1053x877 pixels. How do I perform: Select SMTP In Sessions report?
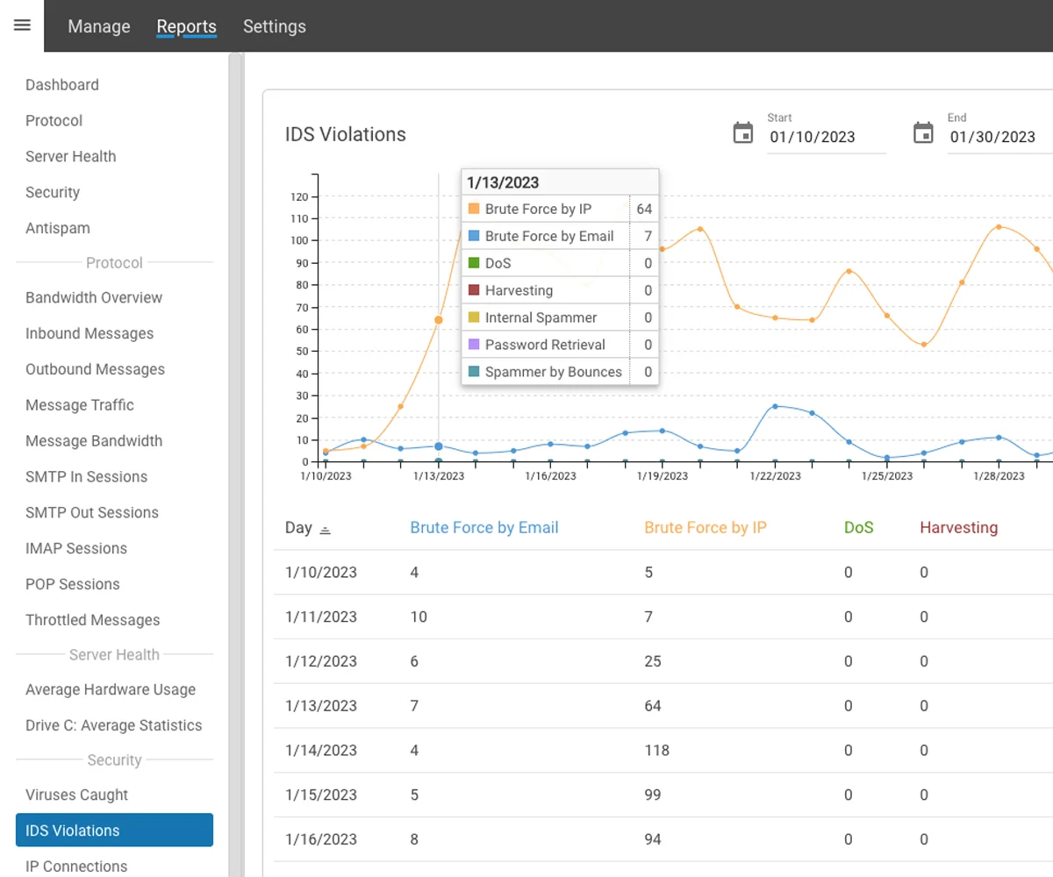(86, 477)
